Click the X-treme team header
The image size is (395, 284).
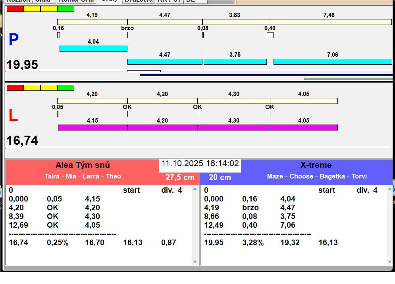(316, 165)
